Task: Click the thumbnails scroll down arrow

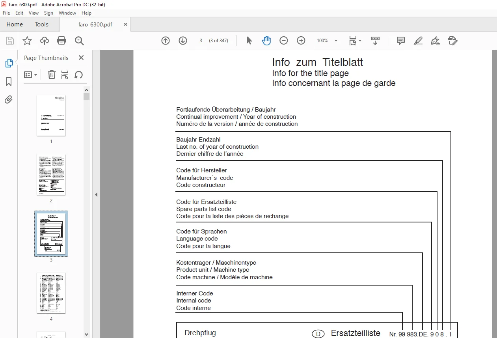Action: coord(87,334)
